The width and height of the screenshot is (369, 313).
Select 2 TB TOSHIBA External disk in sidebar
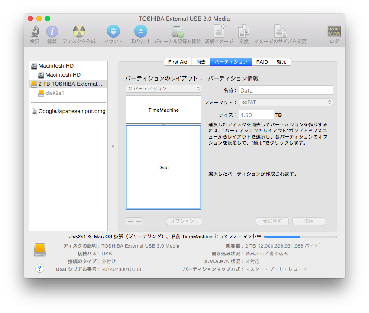(x=68, y=84)
